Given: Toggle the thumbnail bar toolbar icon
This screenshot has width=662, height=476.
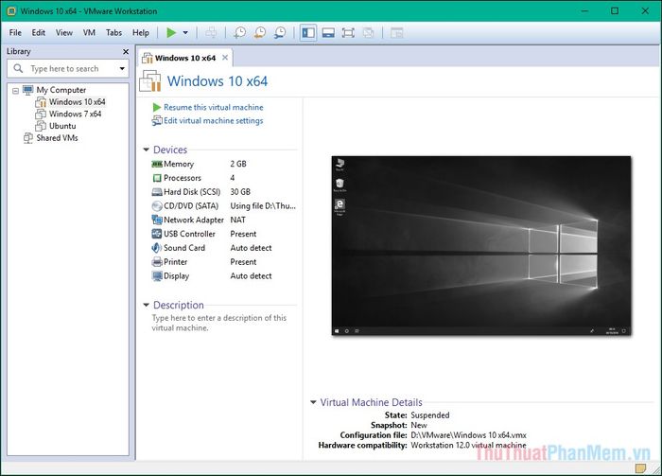Looking at the screenshot, I should tap(328, 32).
